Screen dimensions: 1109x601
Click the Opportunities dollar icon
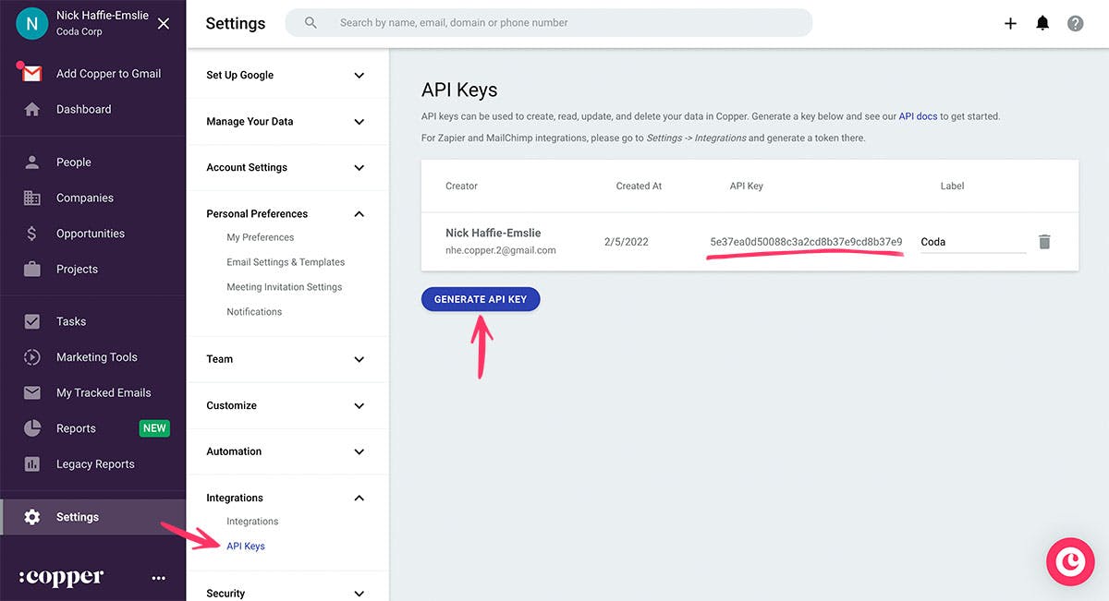32,234
